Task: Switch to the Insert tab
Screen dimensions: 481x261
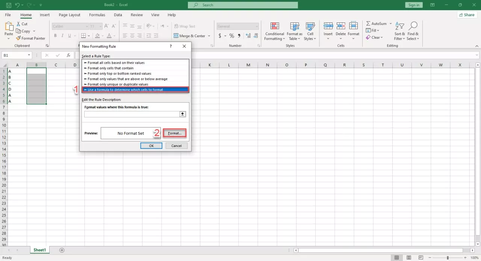Action: [45, 15]
